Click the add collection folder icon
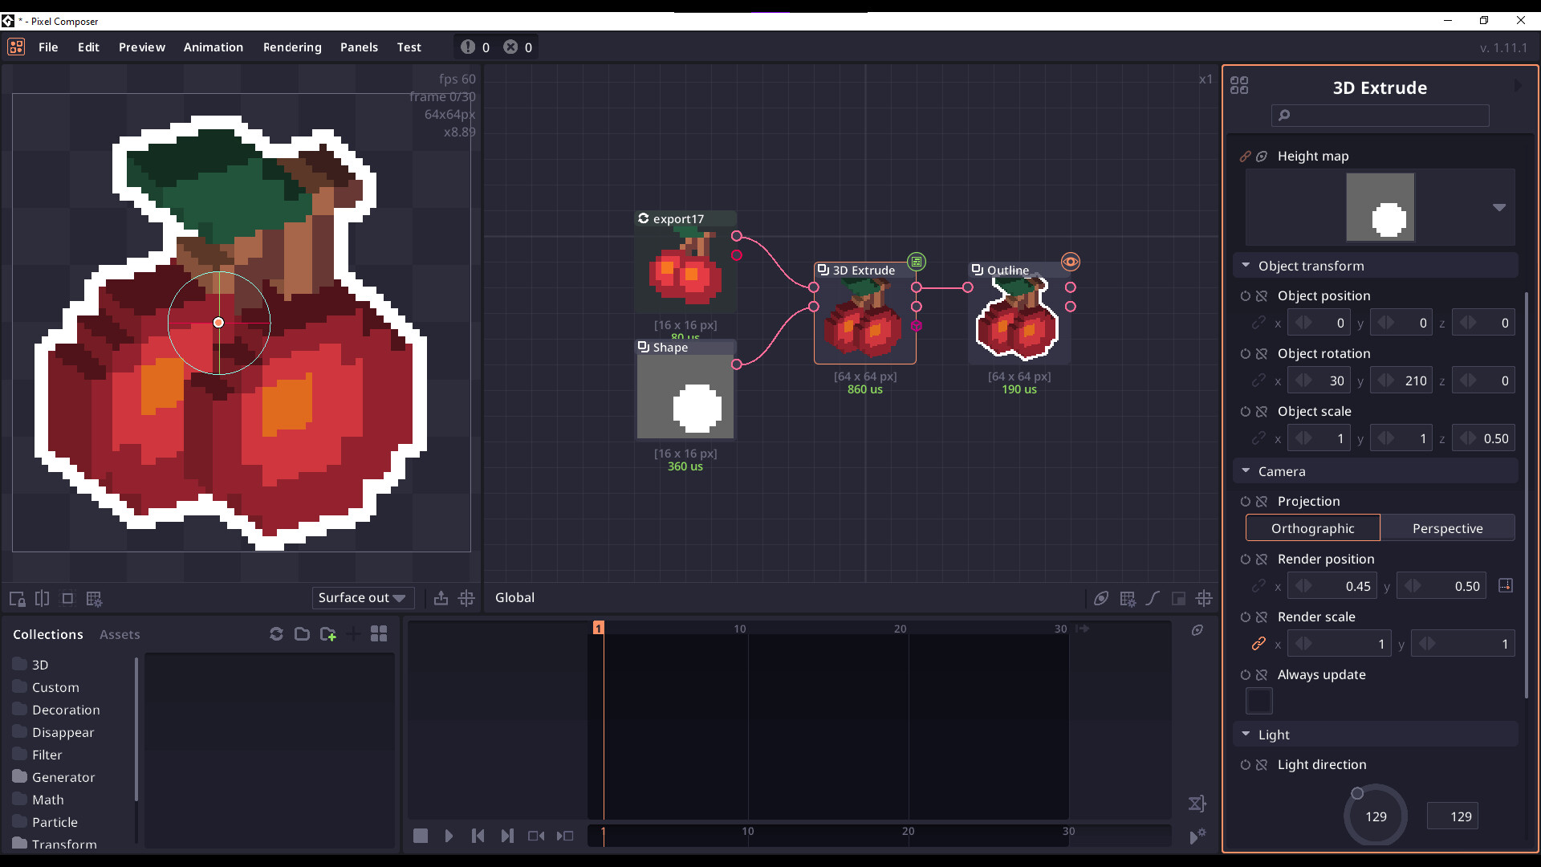 (x=328, y=634)
